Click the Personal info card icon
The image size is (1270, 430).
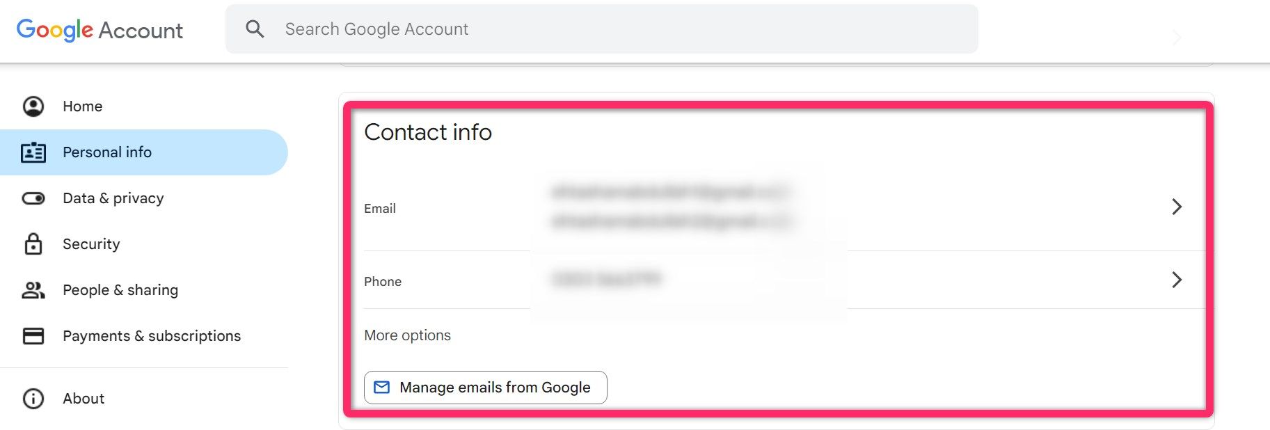[x=33, y=152]
